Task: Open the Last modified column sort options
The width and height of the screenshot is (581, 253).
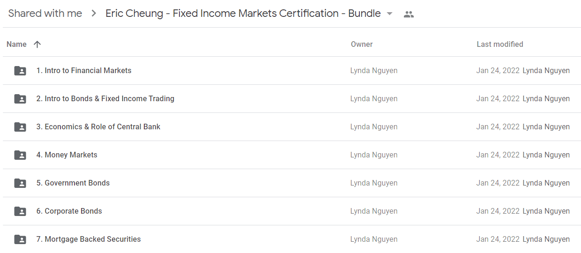Action: [500, 44]
